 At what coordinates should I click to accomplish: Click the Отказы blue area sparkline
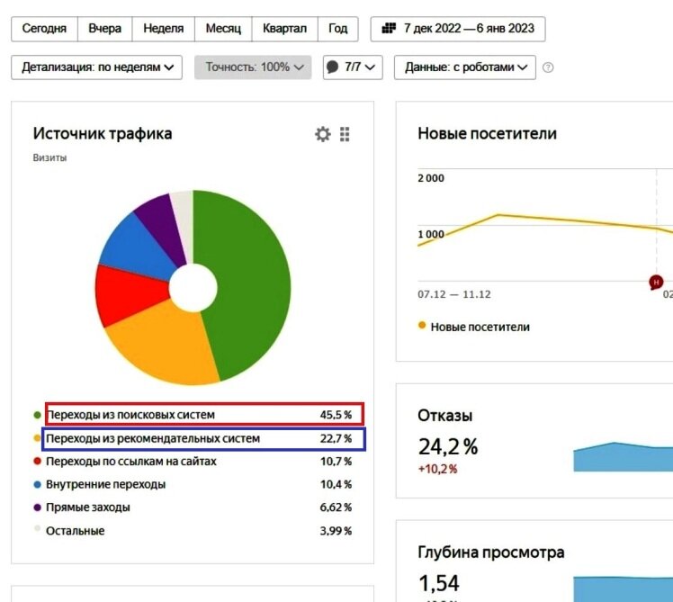point(624,458)
